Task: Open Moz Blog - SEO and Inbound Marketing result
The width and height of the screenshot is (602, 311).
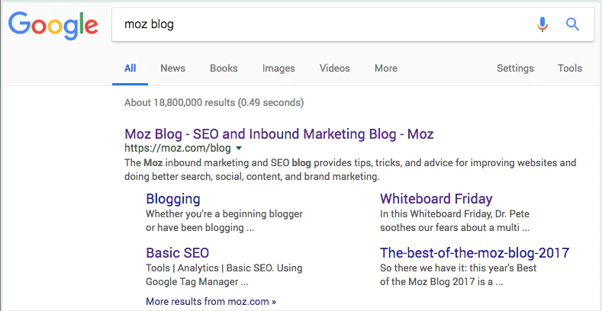Action: [x=279, y=134]
